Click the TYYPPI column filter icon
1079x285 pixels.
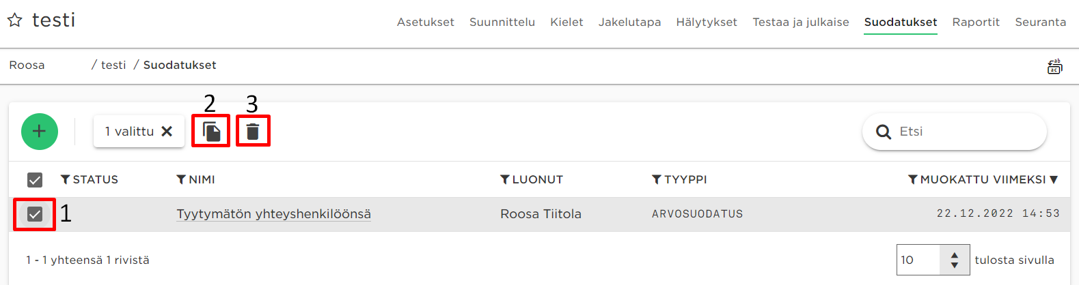point(657,179)
